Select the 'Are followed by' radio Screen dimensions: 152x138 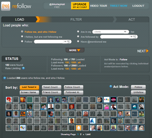[78, 36]
